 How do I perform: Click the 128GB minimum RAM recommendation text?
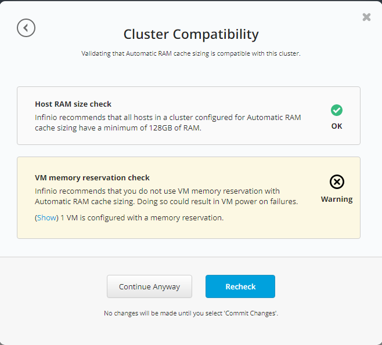click(168, 122)
